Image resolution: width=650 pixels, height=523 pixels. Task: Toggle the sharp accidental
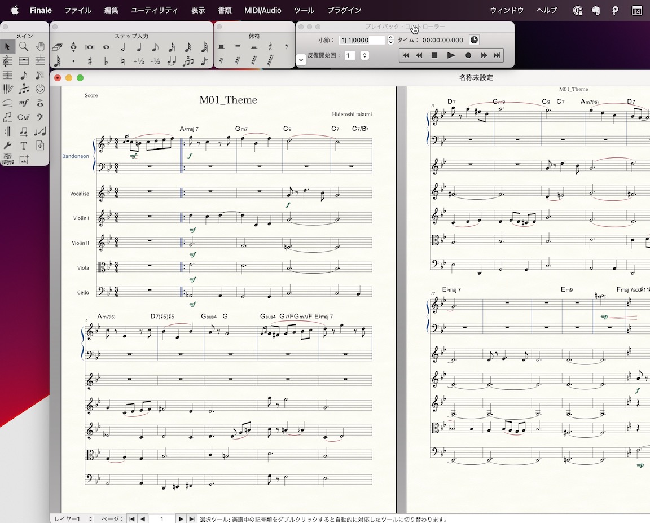(90, 61)
